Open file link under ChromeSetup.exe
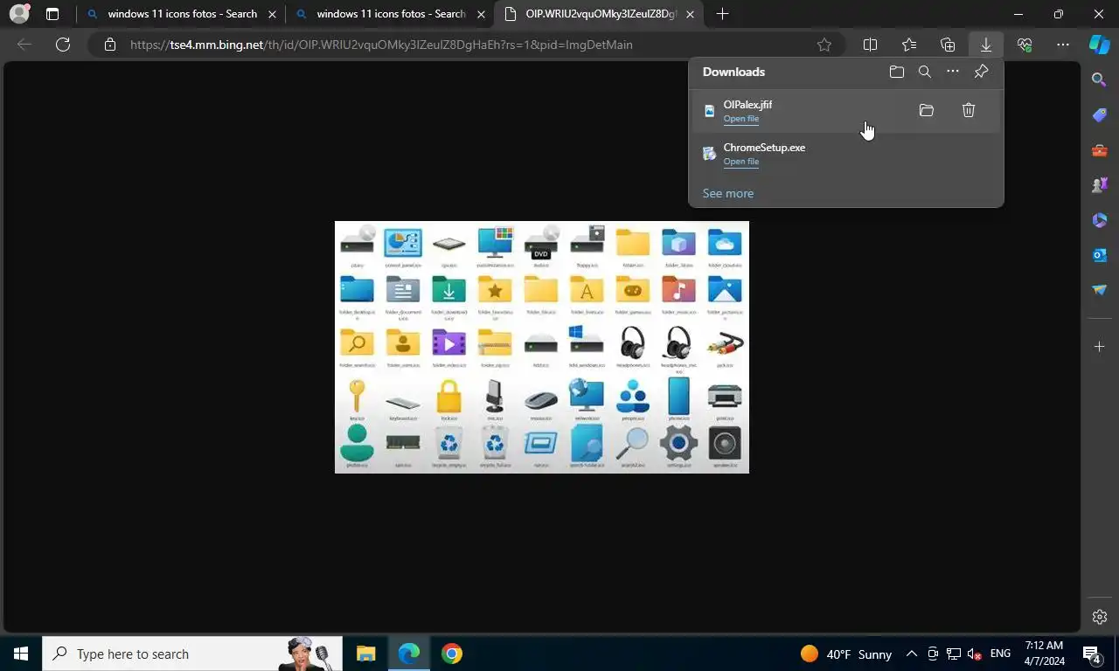1119x671 pixels. click(x=740, y=162)
